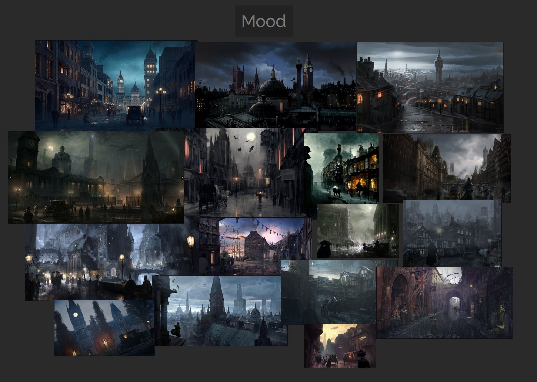Open the blue-lit street with car image
The width and height of the screenshot is (537, 382).
(x=115, y=85)
